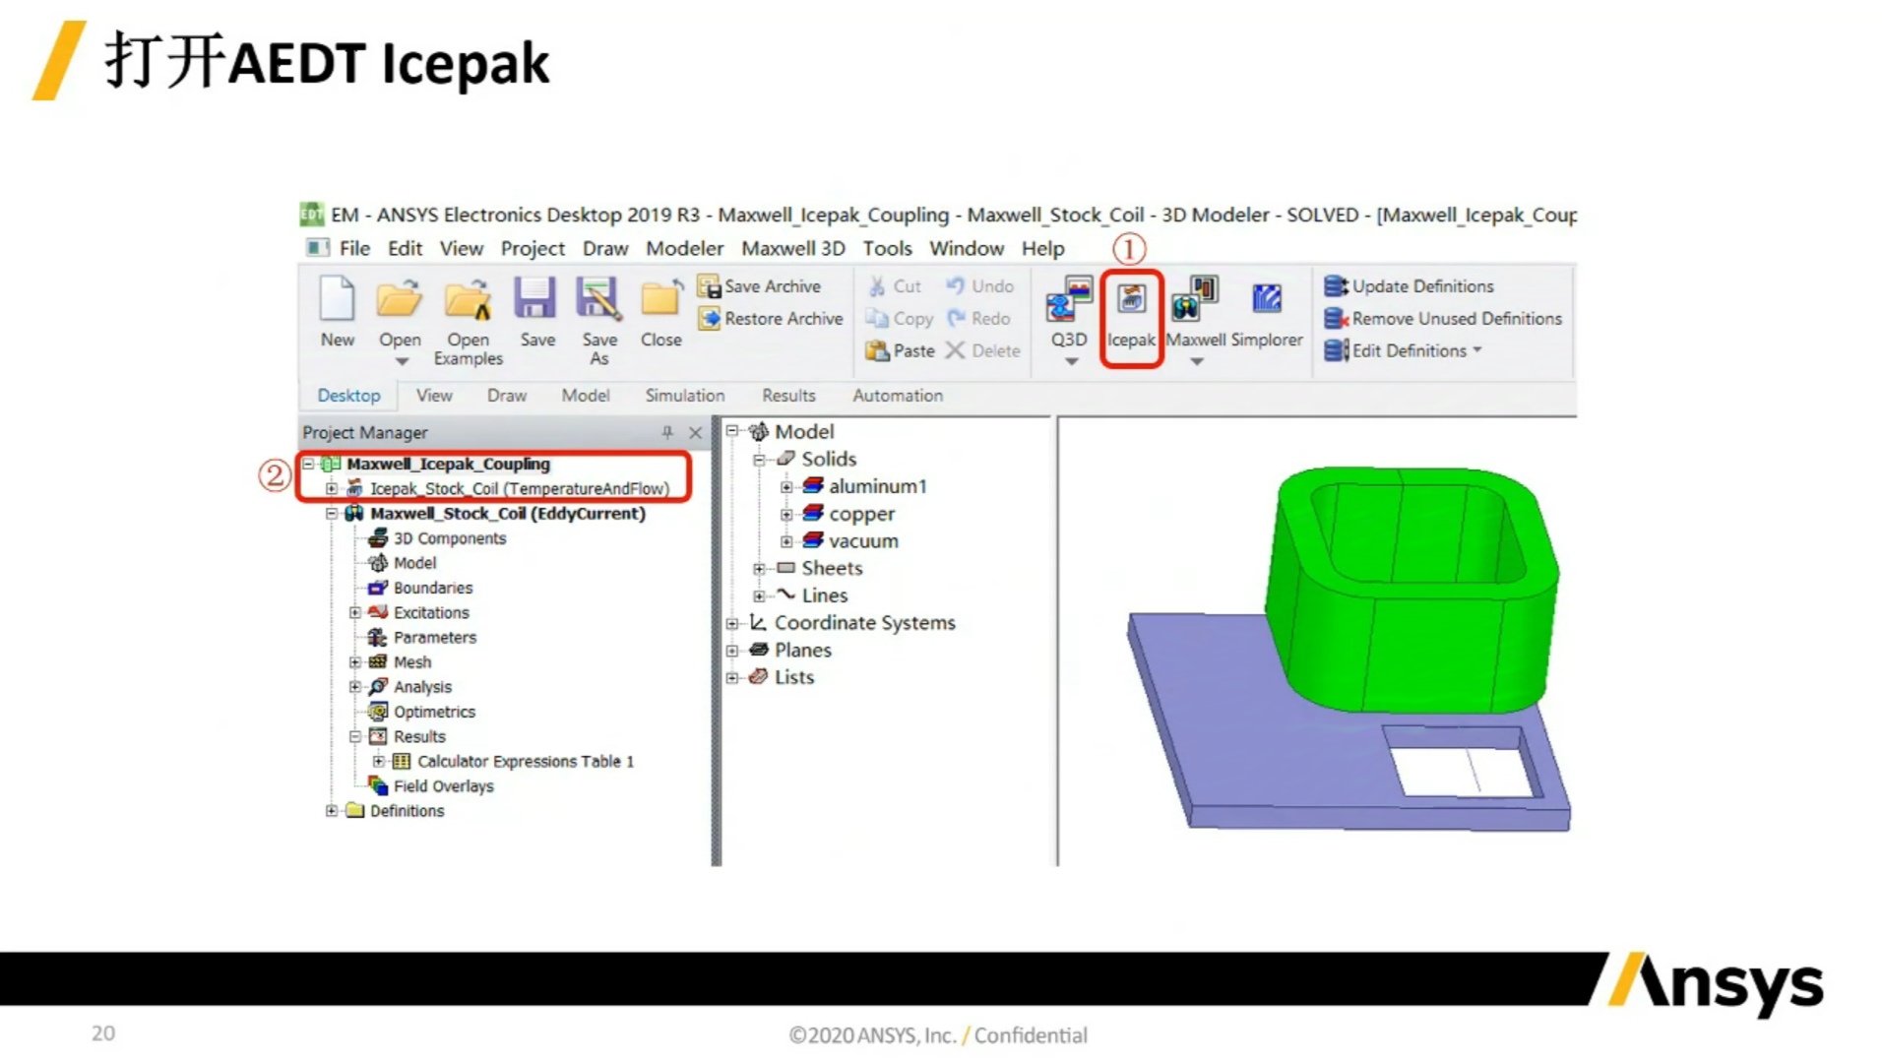Open the Modeler menu
This screenshot has height=1063, width=1882.
[684, 249]
